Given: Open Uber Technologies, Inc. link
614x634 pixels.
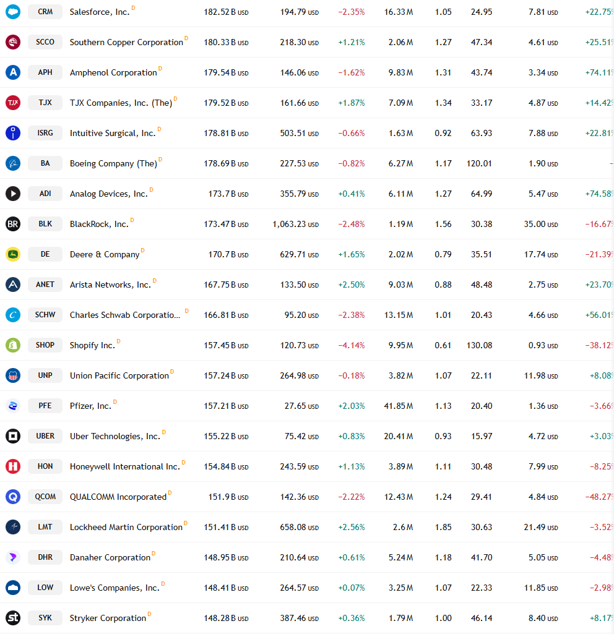Looking at the screenshot, I should [x=115, y=437].
